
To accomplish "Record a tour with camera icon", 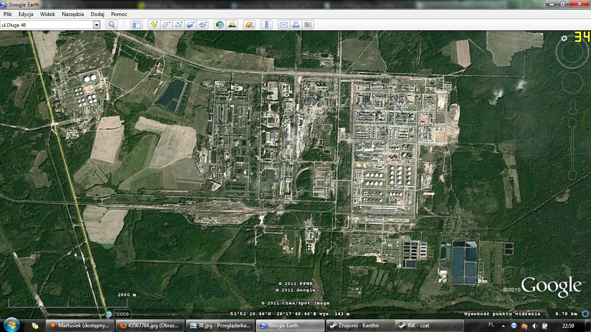I will click(x=203, y=25).
